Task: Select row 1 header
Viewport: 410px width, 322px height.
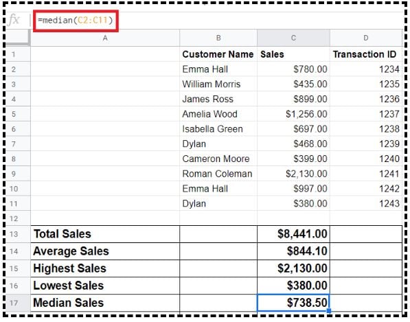Action: pos(14,54)
